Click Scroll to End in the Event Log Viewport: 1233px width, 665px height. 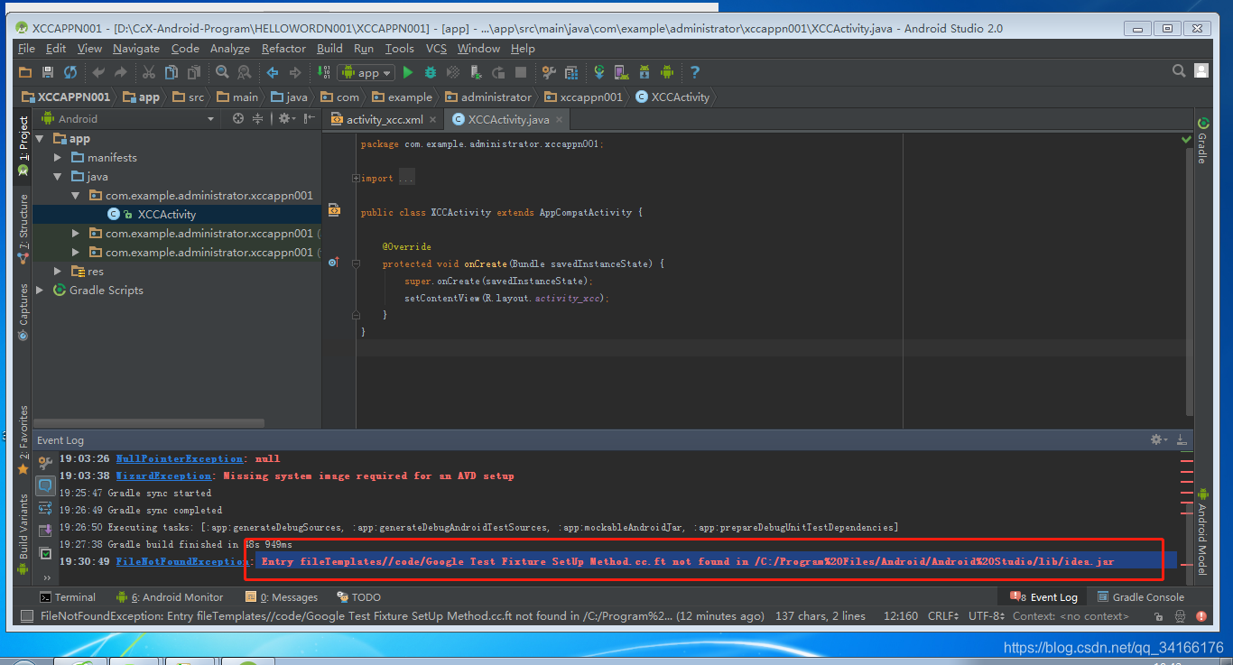pos(44,531)
